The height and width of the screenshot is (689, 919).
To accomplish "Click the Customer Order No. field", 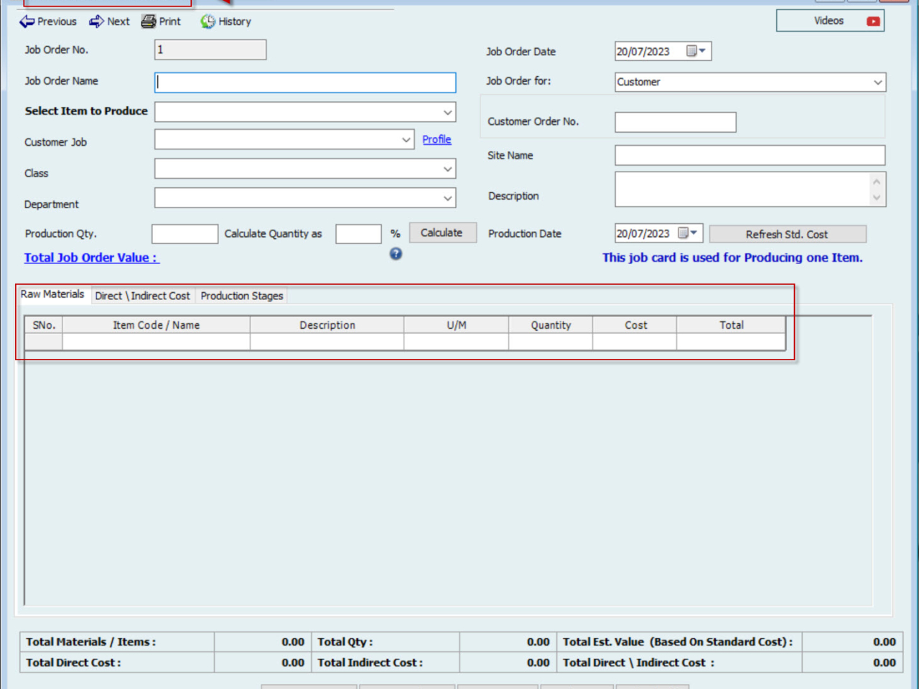I will [x=676, y=122].
